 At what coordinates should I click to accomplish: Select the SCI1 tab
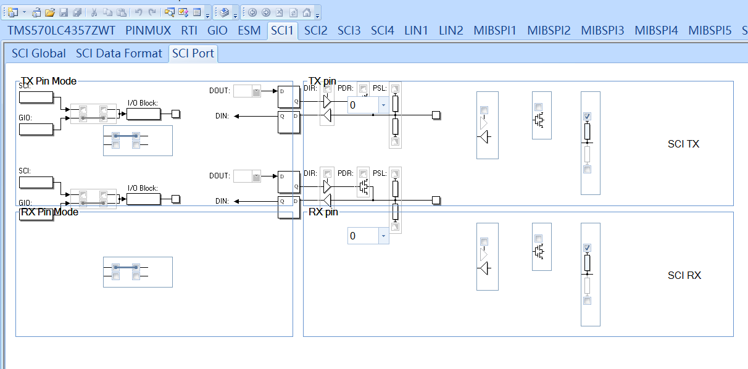tap(283, 30)
